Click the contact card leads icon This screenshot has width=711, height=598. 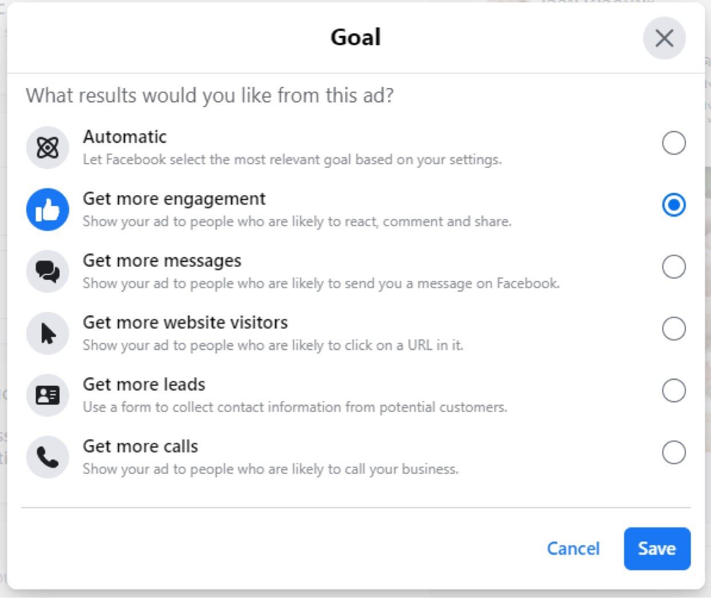coord(48,395)
